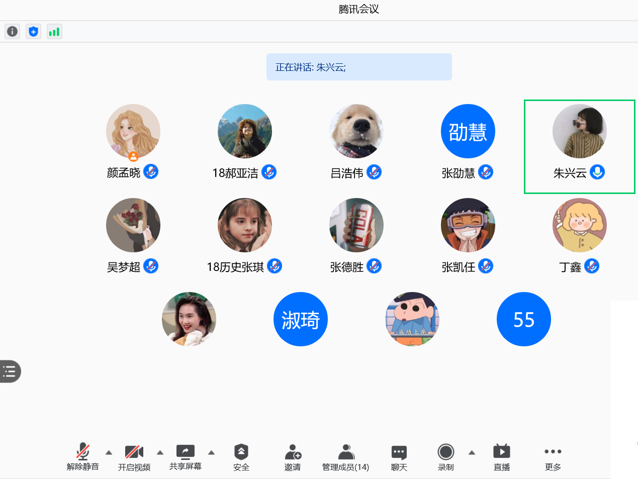Open the 安全 security settings
The height and width of the screenshot is (479, 638).
pos(241,457)
